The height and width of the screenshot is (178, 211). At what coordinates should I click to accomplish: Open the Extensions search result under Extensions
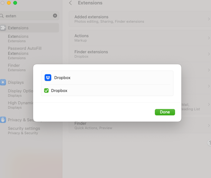tap(18, 38)
